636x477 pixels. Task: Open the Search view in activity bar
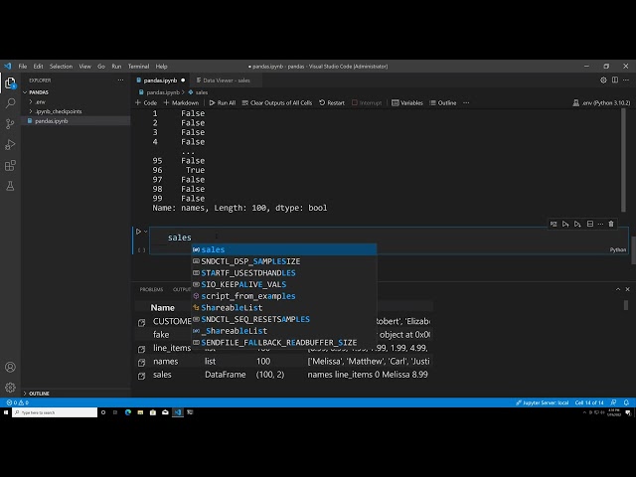point(10,103)
